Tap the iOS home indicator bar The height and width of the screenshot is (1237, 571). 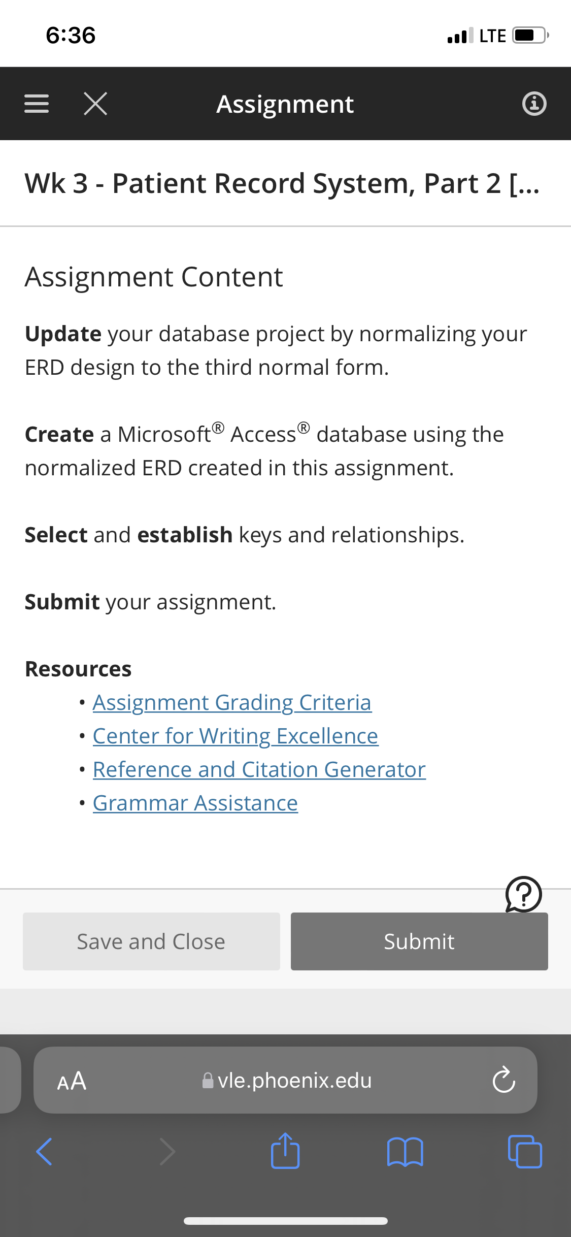coord(286,1221)
